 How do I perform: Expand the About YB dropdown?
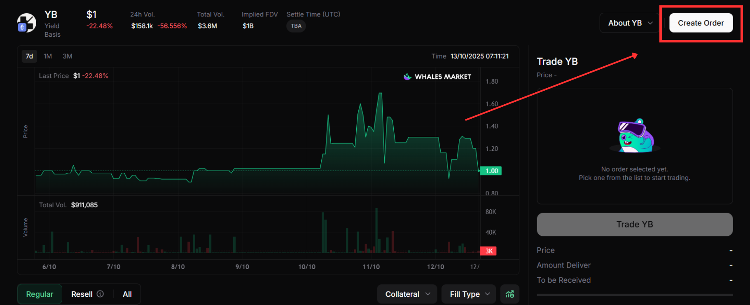629,23
